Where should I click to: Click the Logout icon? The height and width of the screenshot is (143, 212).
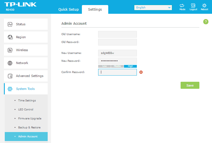click(x=193, y=6)
